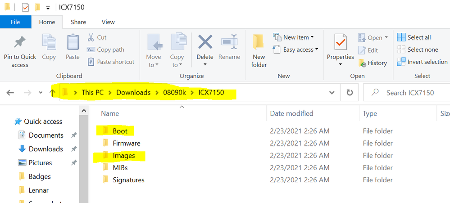Click the Delete X icon
450x203 pixels.
205,42
